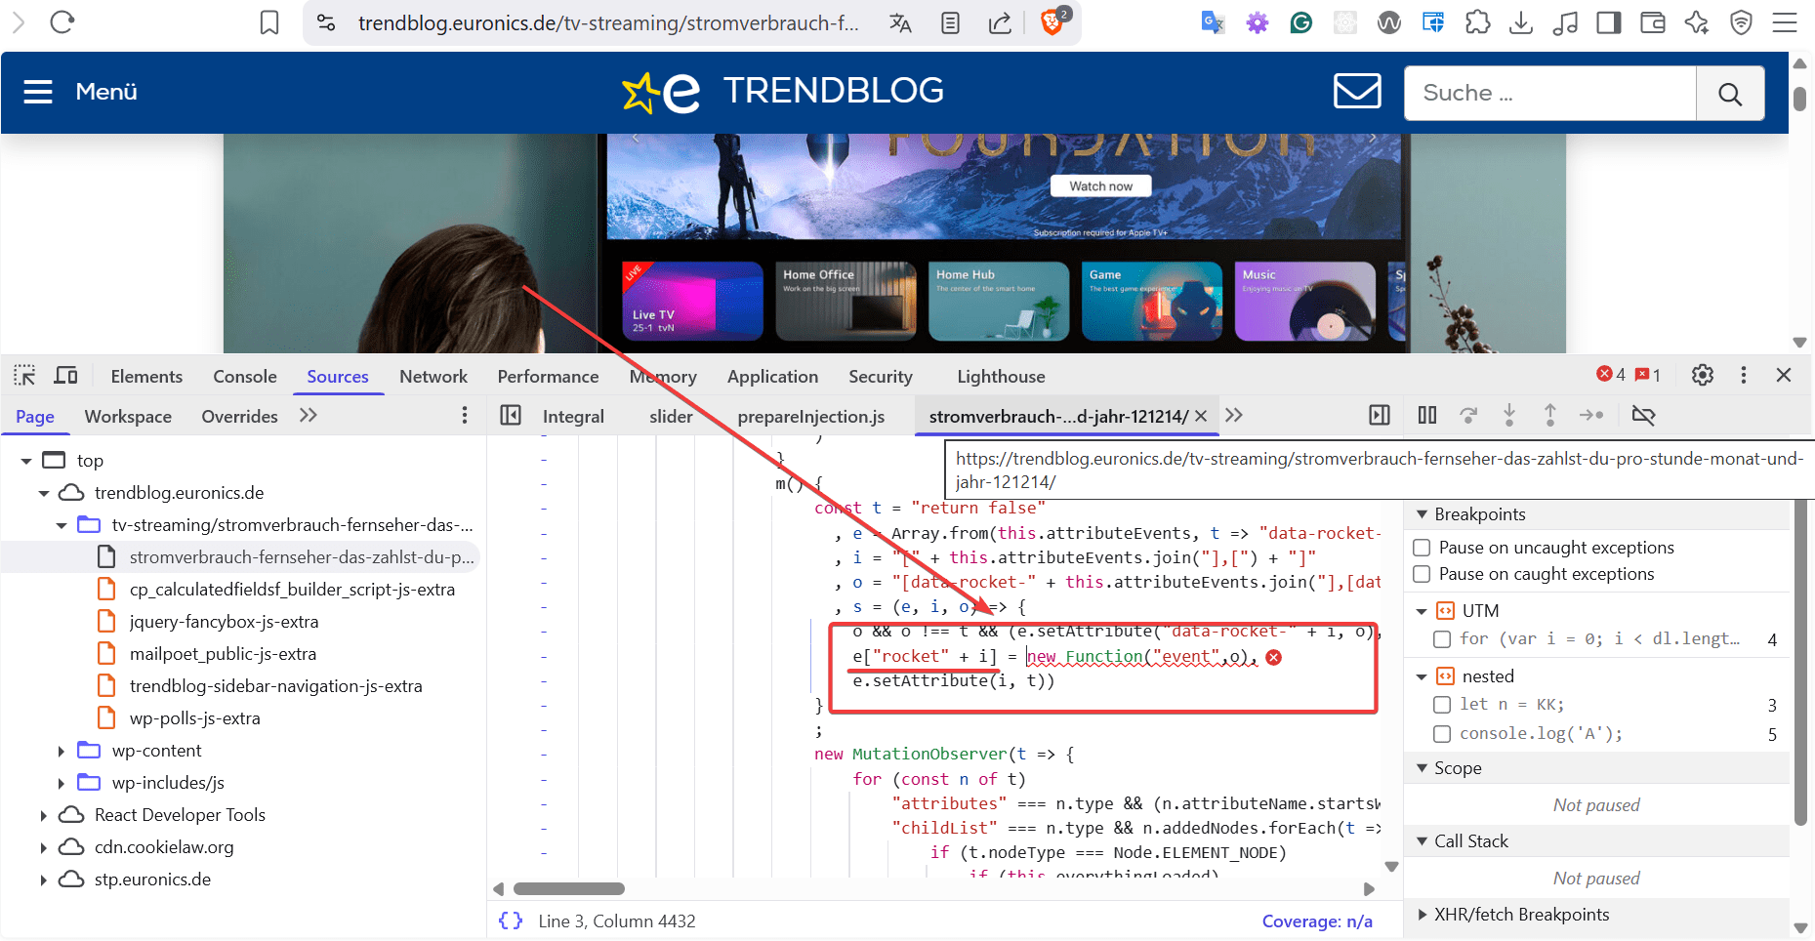This screenshot has width=1815, height=941.
Task: Click the 'Coverage: n/a' link
Action: (1317, 921)
